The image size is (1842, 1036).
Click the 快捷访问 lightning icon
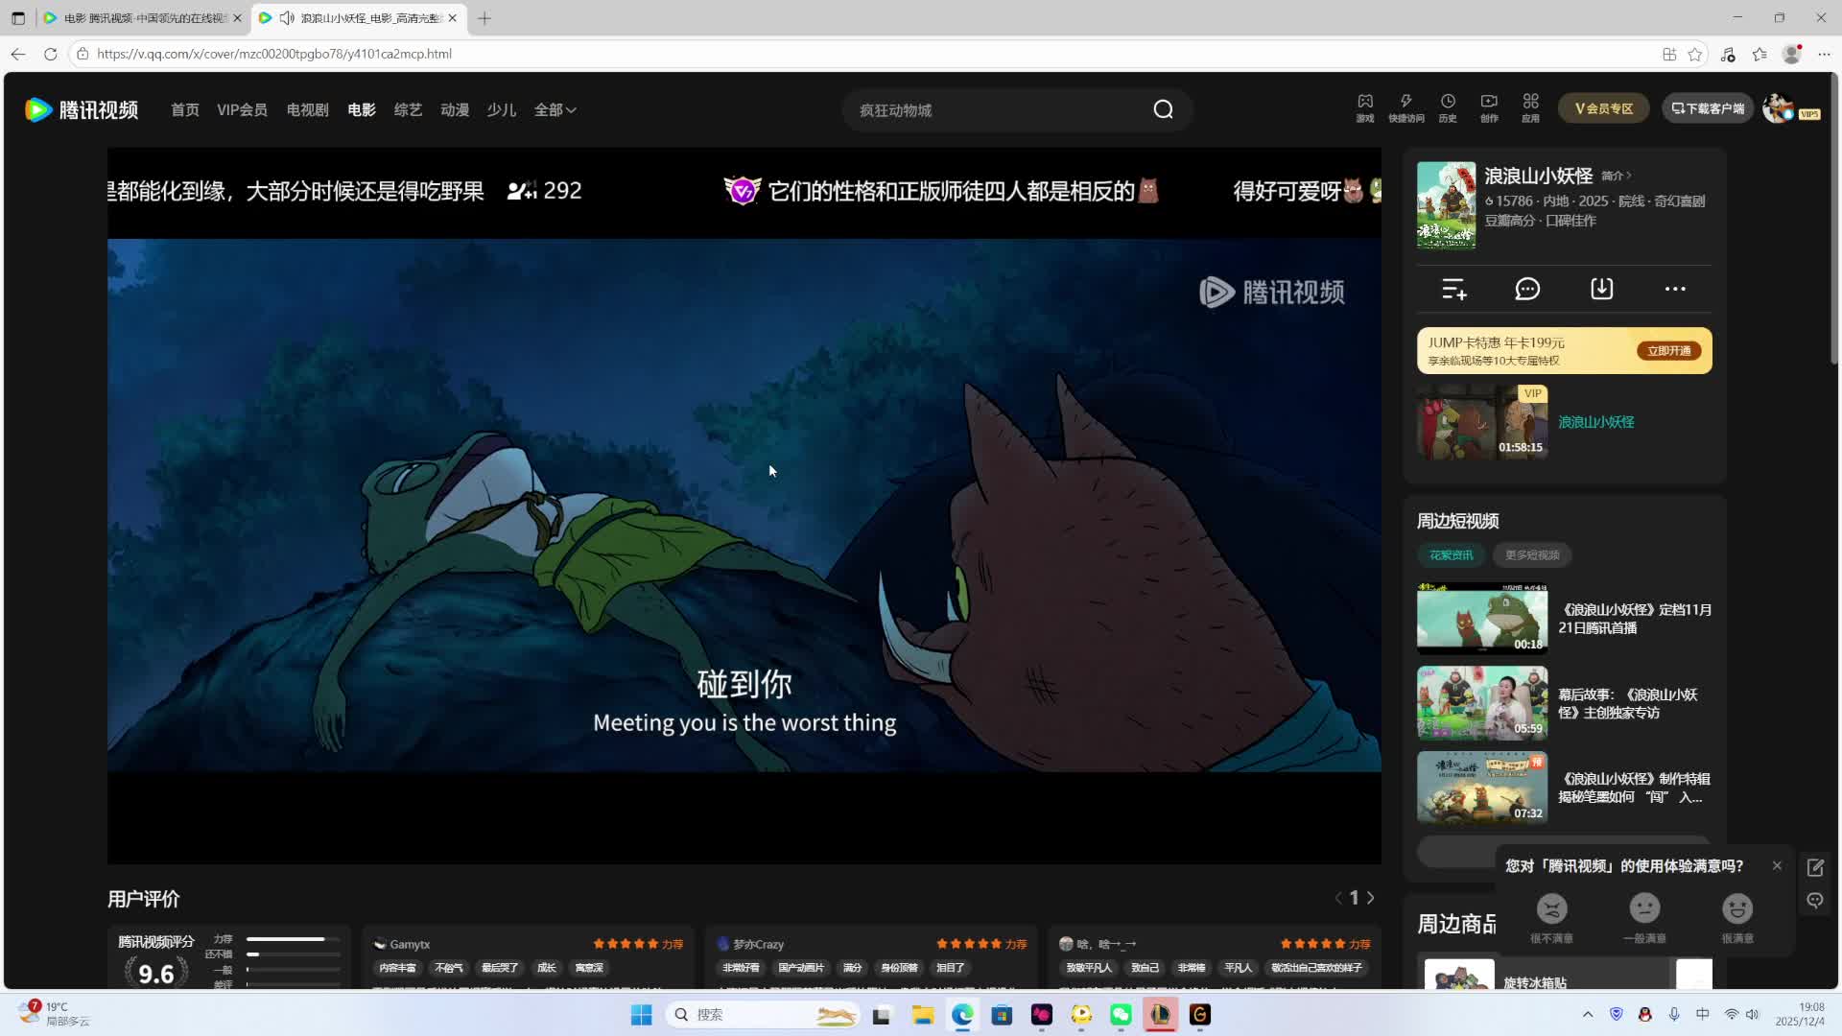(1405, 107)
